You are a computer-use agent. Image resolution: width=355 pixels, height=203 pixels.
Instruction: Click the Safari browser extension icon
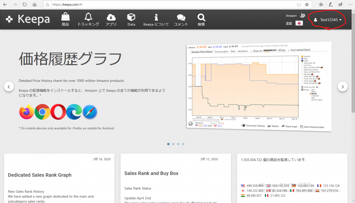tap(90, 112)
